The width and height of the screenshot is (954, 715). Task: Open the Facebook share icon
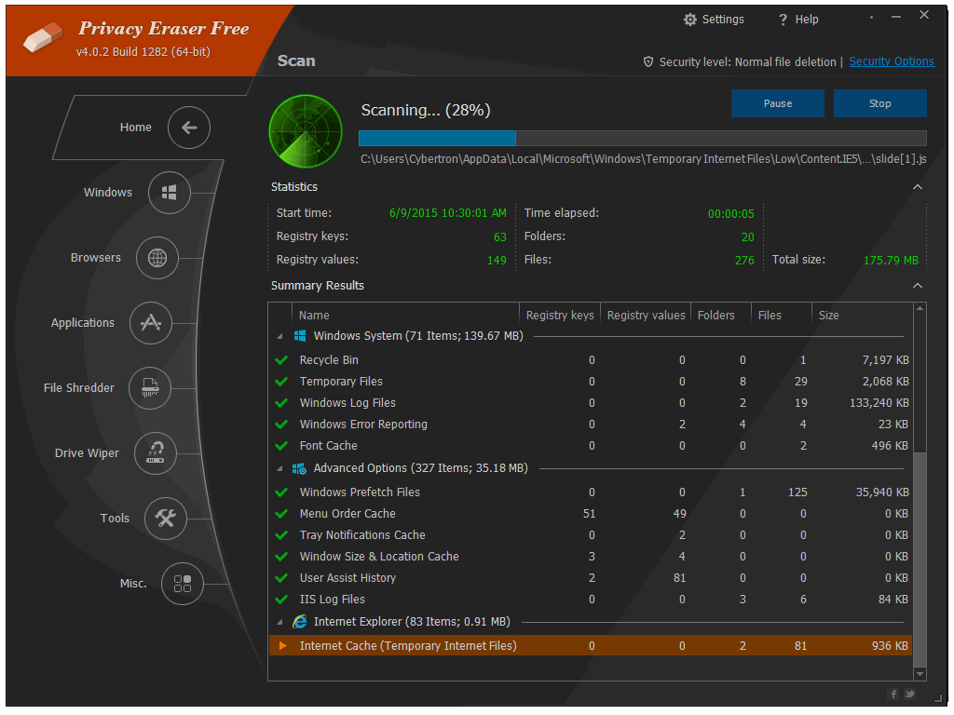point(893,694)
